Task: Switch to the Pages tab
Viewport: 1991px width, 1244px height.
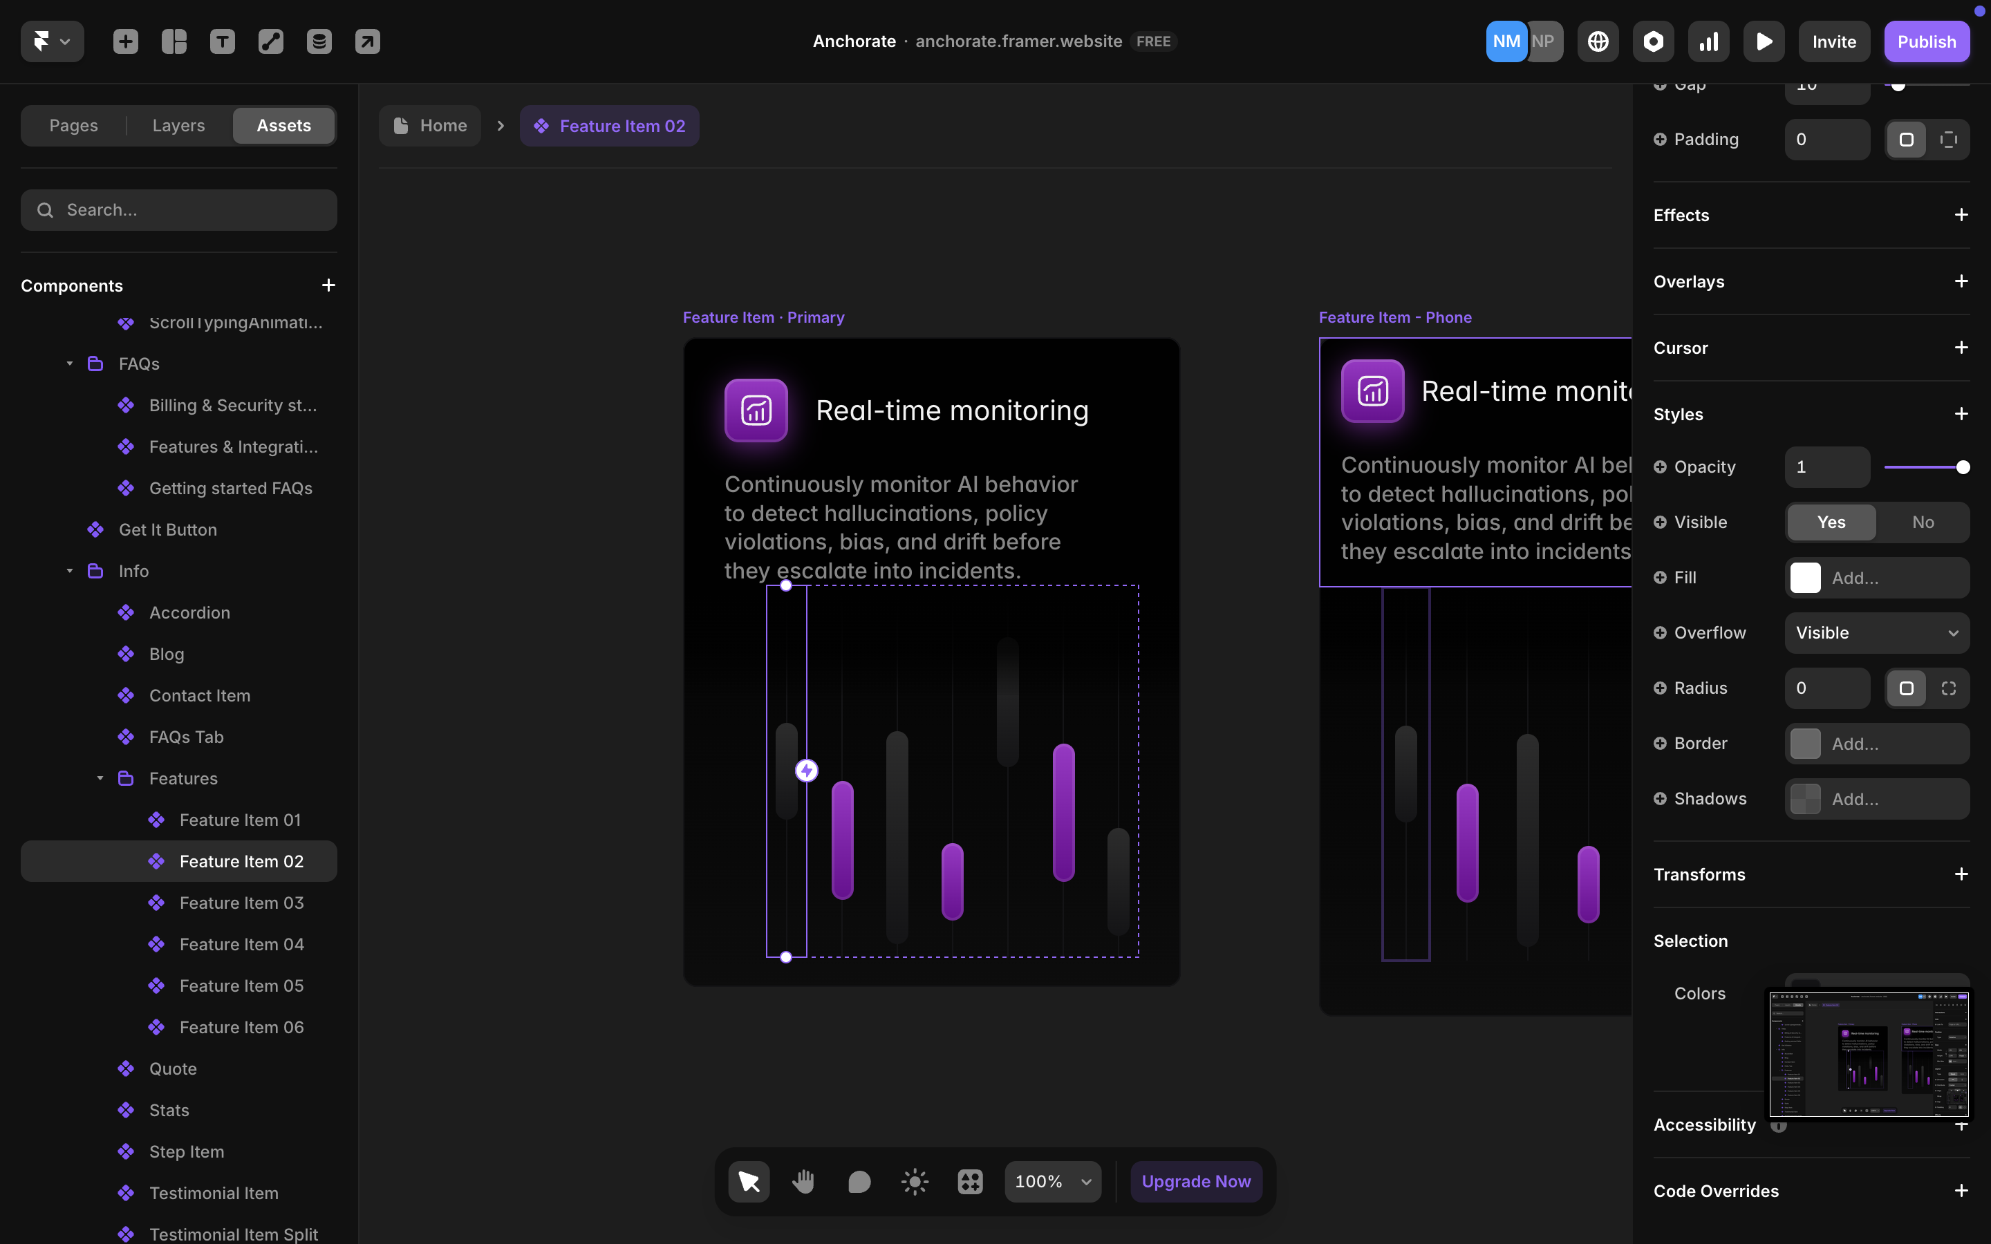Action: pyautogui.click(x=73, y=126)
